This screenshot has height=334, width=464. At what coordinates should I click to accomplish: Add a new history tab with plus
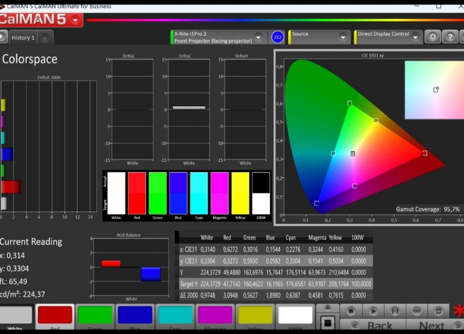coord(45,38)
